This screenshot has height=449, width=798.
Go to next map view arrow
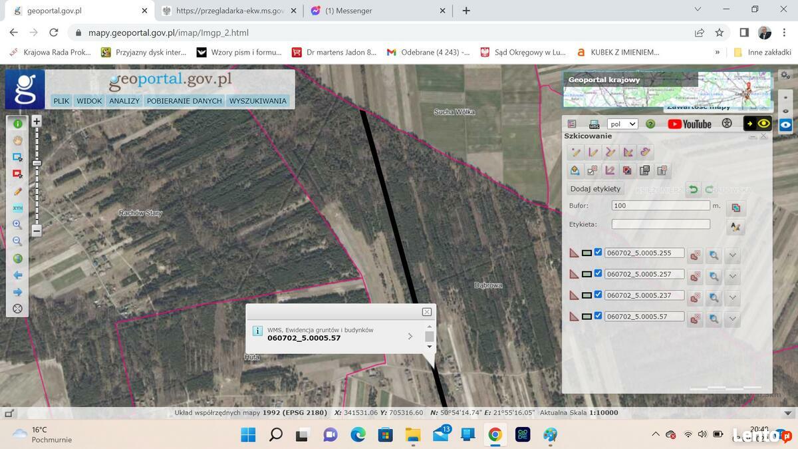pyautogui.click(x=18, y=292)
